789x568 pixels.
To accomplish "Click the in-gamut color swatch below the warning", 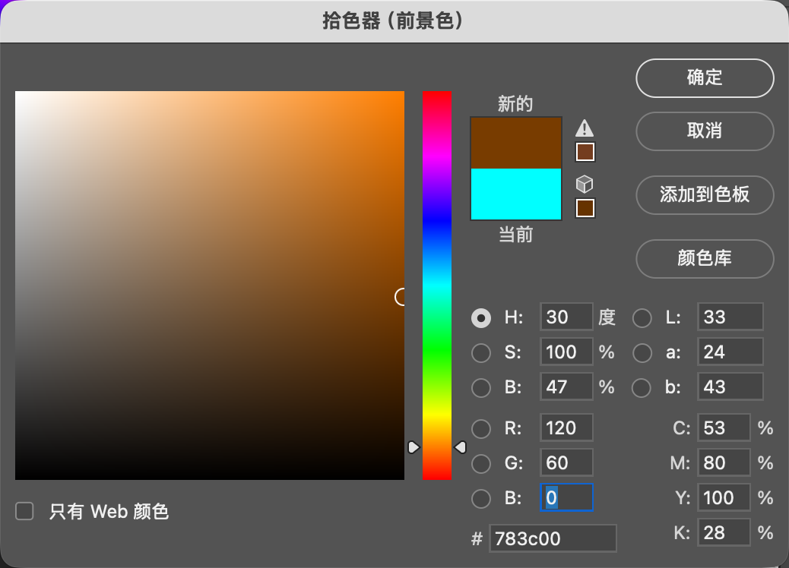I will [585, 153].
